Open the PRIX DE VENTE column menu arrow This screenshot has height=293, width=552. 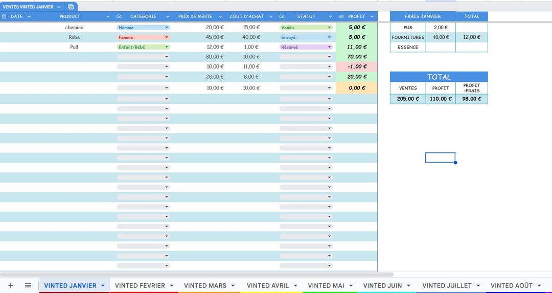[220, 16]
